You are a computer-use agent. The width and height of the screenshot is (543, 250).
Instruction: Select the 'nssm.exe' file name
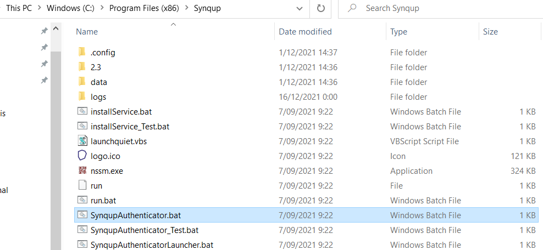107,171
